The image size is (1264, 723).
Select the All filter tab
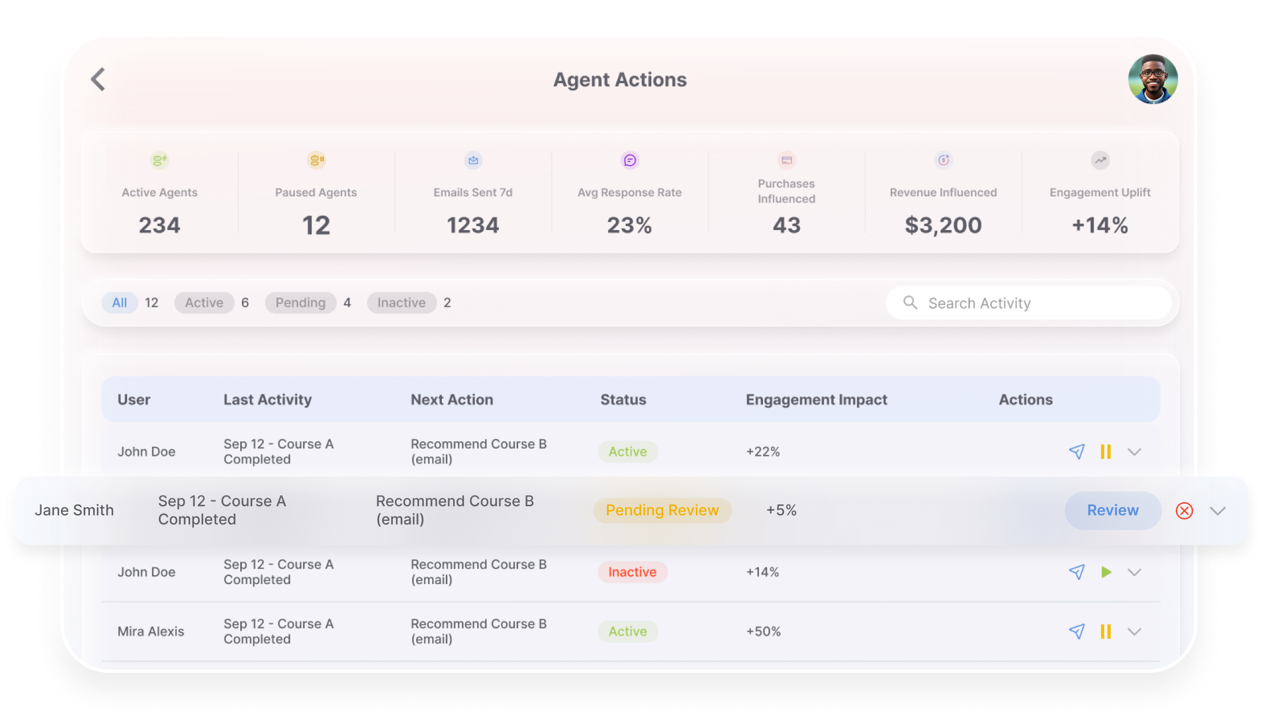pos(120,303)
